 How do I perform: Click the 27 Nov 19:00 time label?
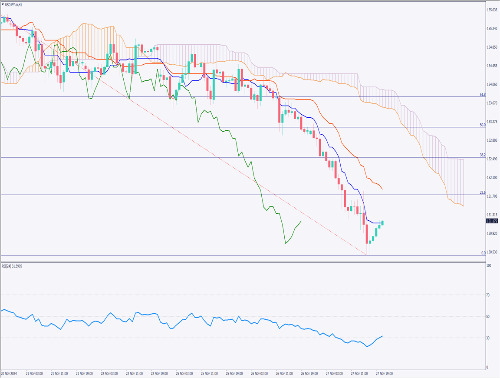(x=384, y=373)
